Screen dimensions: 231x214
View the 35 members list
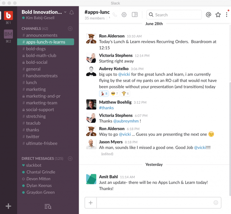pos(94,18)
